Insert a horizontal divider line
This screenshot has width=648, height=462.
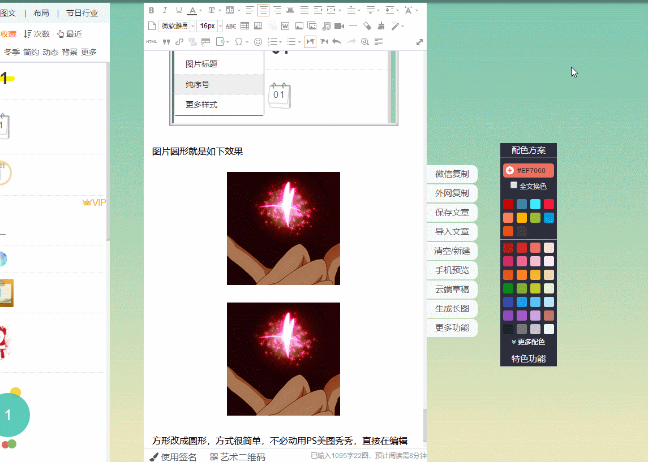tap(353, 26)
